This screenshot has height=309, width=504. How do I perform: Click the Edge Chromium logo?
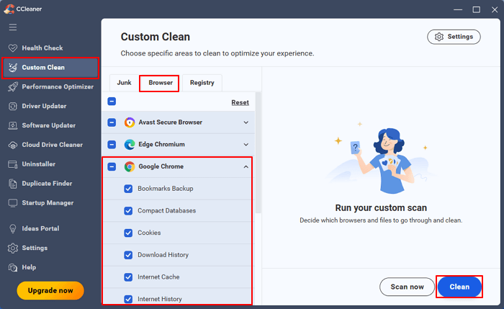click(130, 144)
